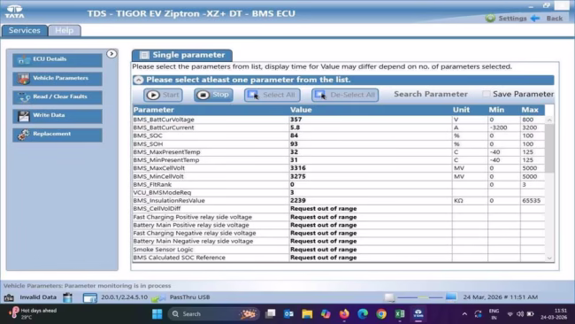Image resolution: width=575 pixels, height=324 pixels.
Task: Open Microsoft Edge from the taskbar
Action: click(x=363, y=314)
